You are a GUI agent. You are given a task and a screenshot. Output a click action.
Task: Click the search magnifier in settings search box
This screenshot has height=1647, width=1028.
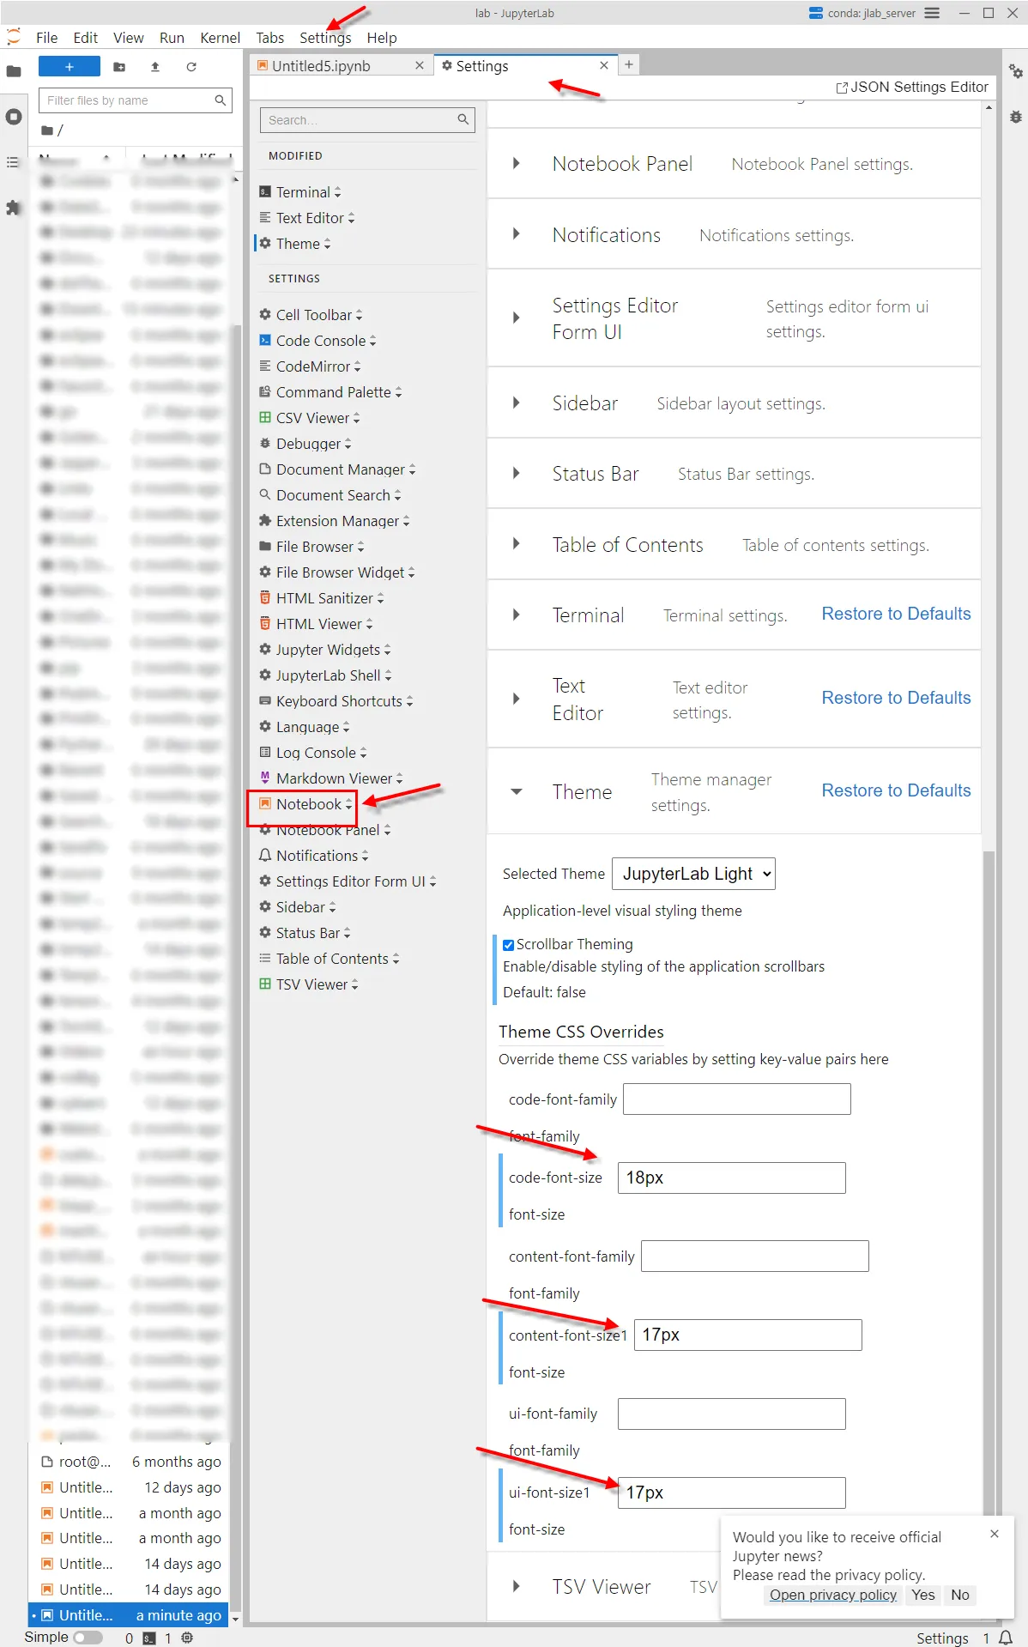463,120
